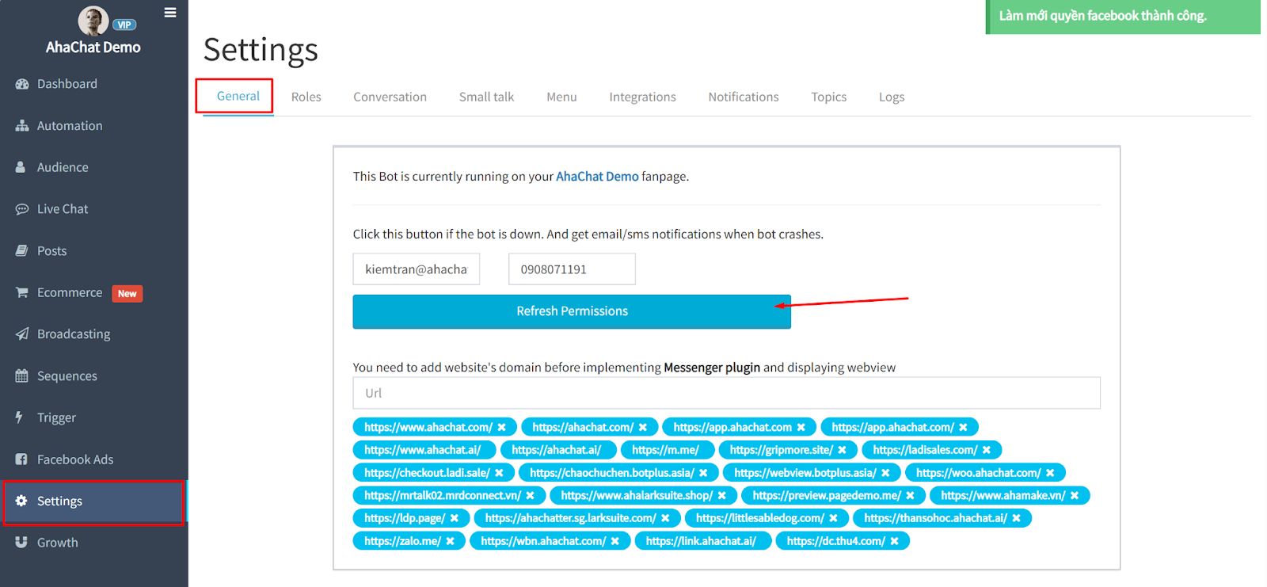The height and width of the screenshot is (587, 1267).
Task: Click the Trigger lightning bolt icon
Action: (19, 417)
